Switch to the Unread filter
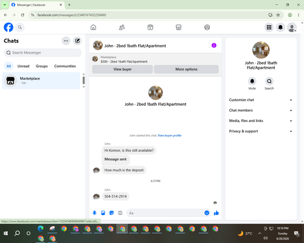This screenshot has width=304, height=243. (23, 66)
